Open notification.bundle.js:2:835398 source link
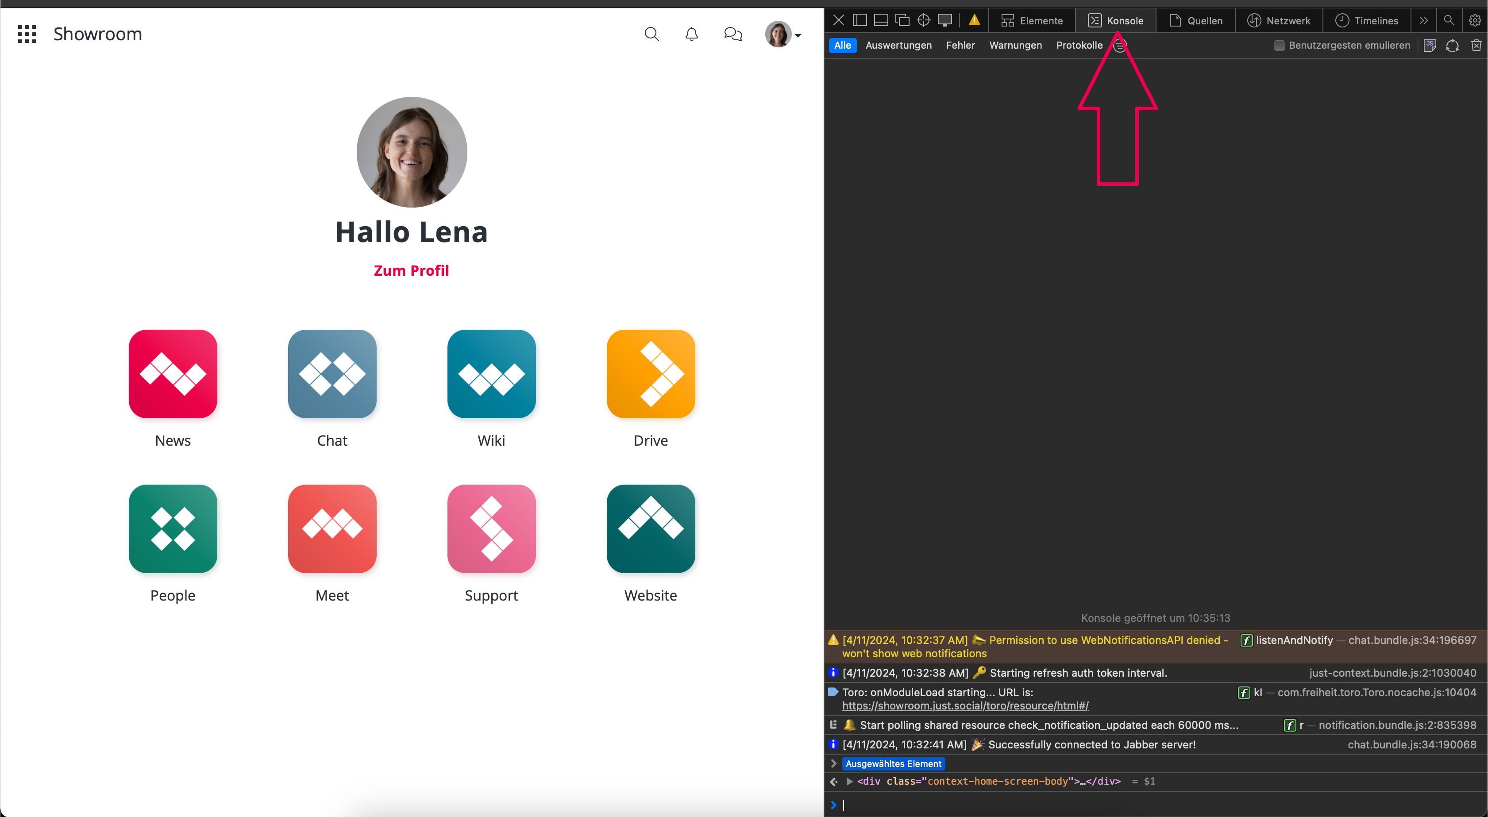The height and width of the screenshot is (817, 1488). tap(1397, 725)
